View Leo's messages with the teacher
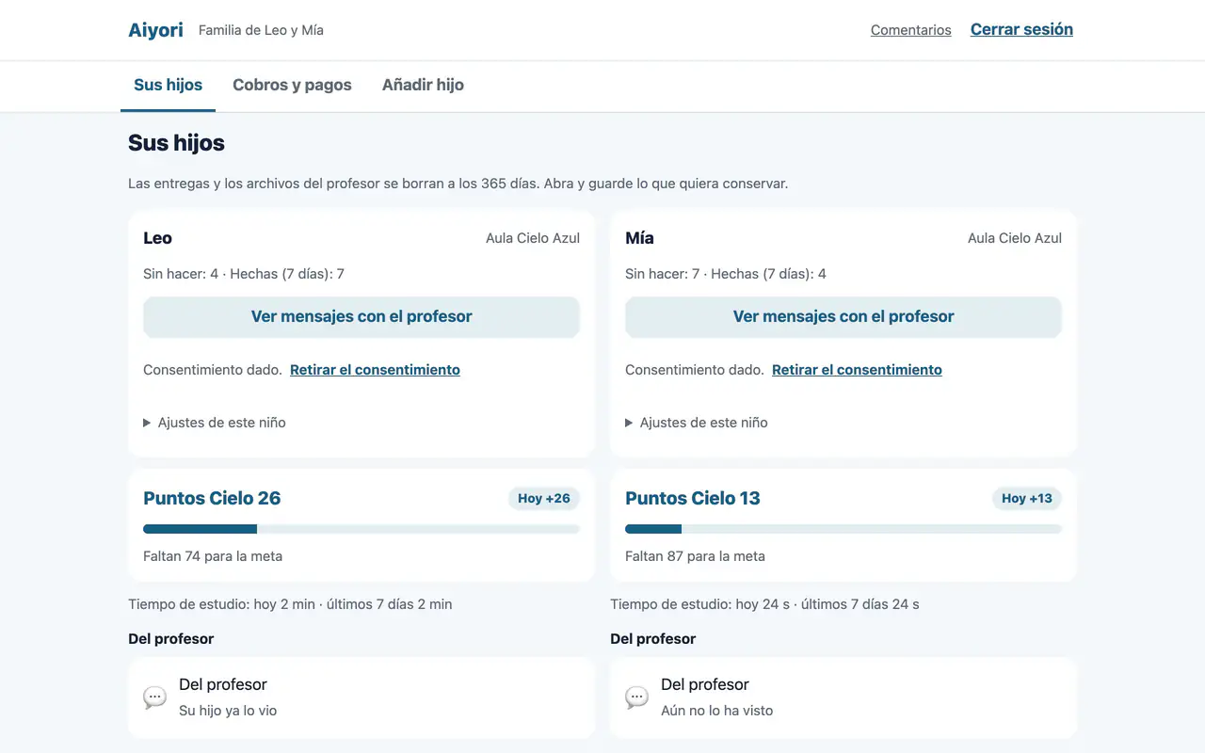1205x753 pixels. [361, 317]
